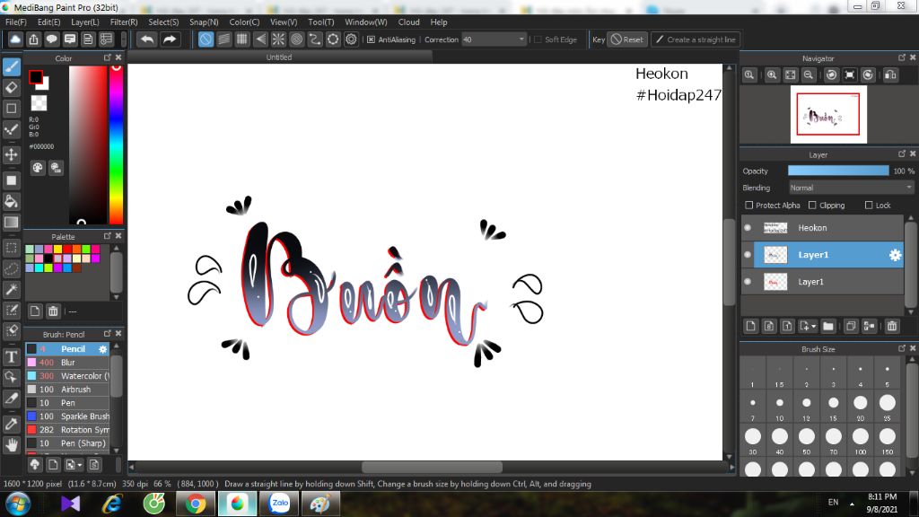Open snap settings gear icon
The image size is (919, 517).
click(351, 39)
